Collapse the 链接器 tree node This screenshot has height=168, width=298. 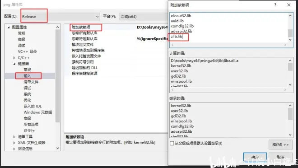14,64
